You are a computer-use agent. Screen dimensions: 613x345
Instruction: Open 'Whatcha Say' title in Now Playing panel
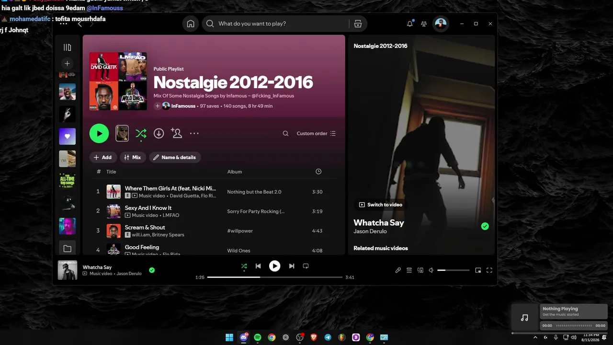(379, 223)
